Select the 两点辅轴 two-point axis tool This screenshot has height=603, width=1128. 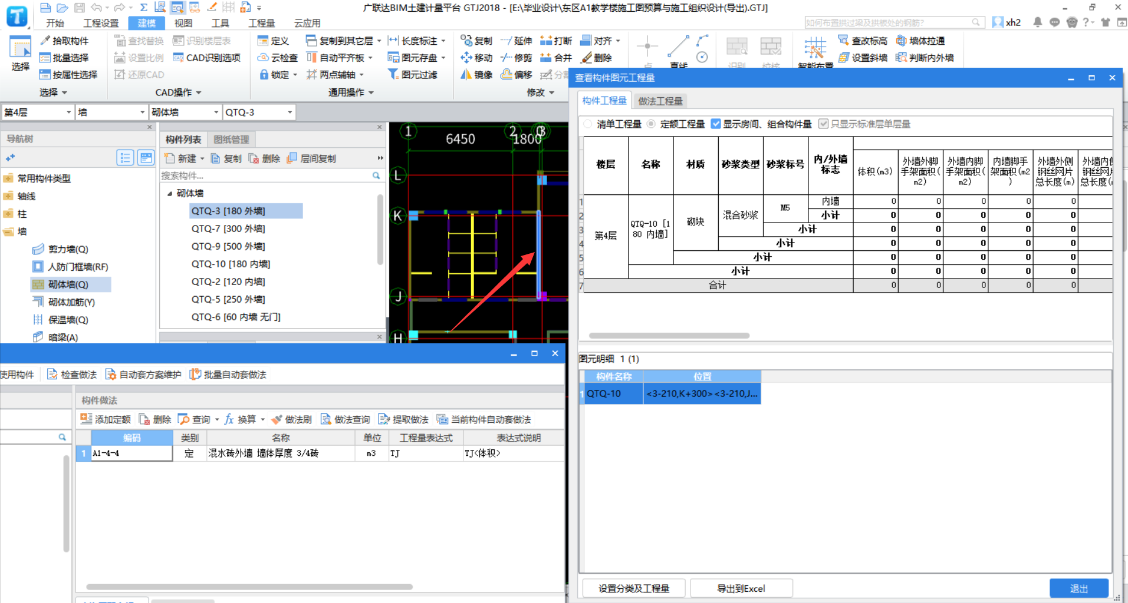click(335, 75)
